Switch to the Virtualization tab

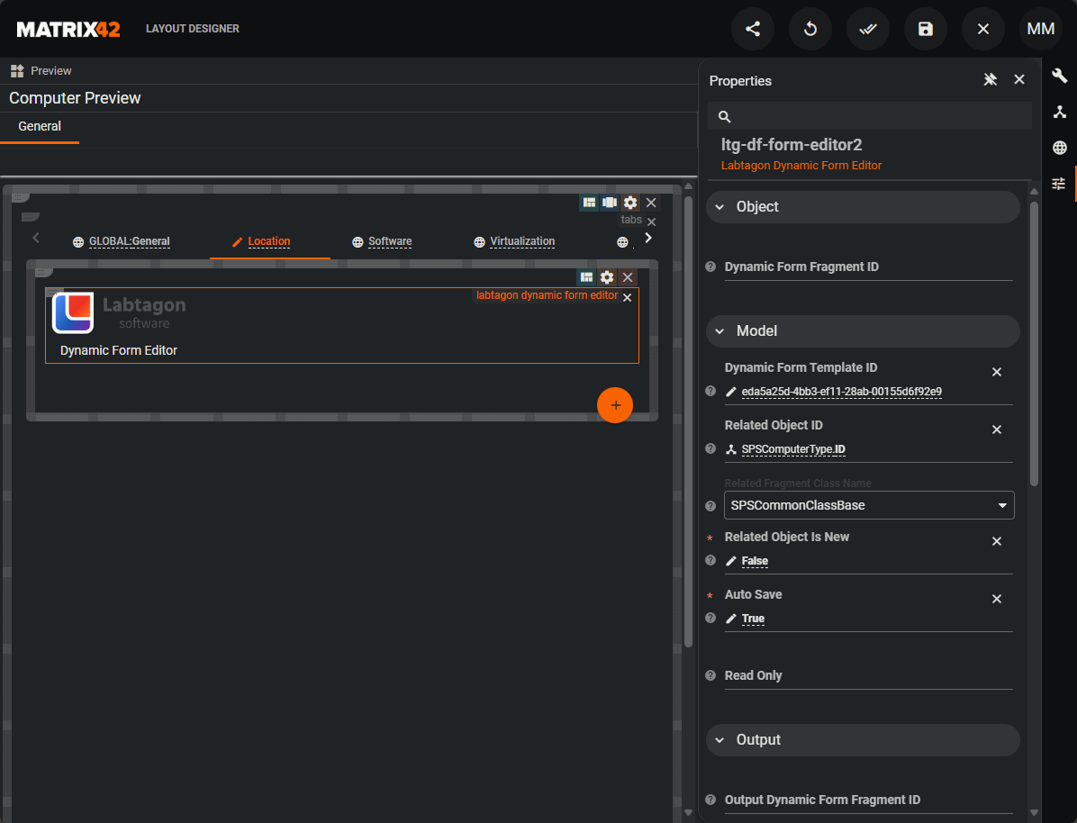tap(521, 241)
